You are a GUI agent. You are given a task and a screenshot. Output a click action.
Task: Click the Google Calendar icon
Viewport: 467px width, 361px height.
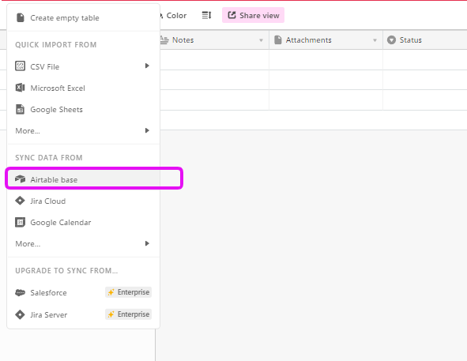pyautogui.click(x=21, y=222)
